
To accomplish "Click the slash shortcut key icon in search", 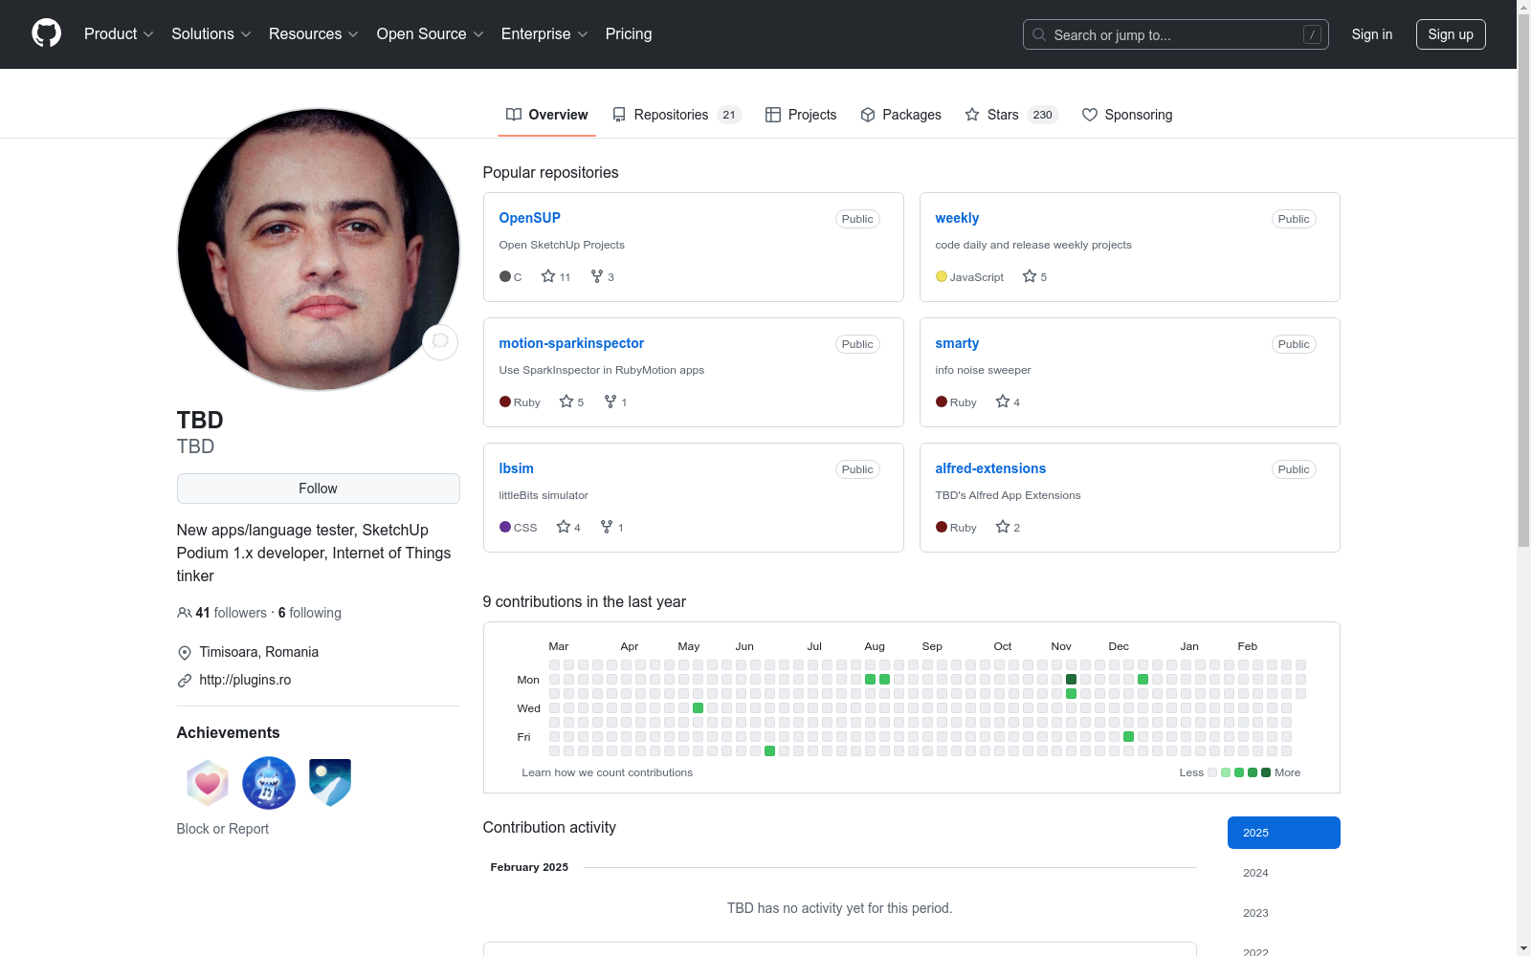I will pos(1312,34).
